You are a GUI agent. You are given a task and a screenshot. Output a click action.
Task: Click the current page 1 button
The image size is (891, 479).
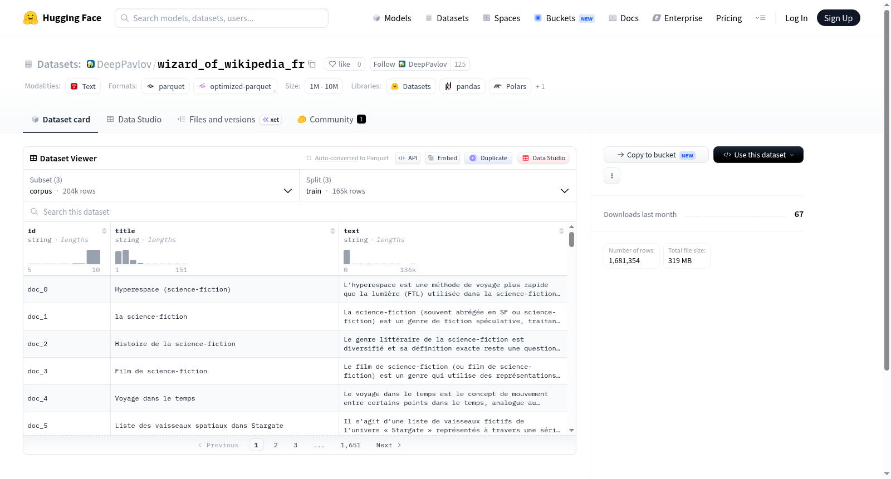click(256, 445)
